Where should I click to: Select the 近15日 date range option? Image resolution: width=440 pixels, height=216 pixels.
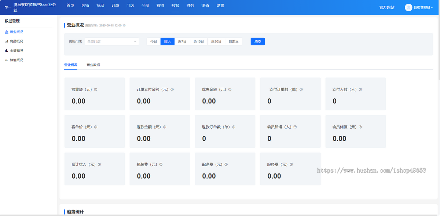199,41
